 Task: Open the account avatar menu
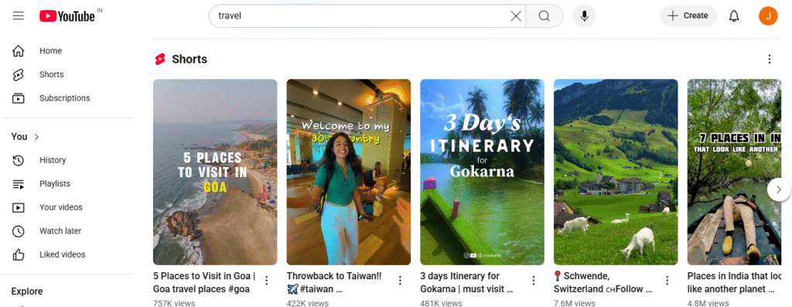768,15
